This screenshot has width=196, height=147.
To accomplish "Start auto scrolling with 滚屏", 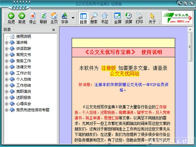I will click(x=128, y=18).
